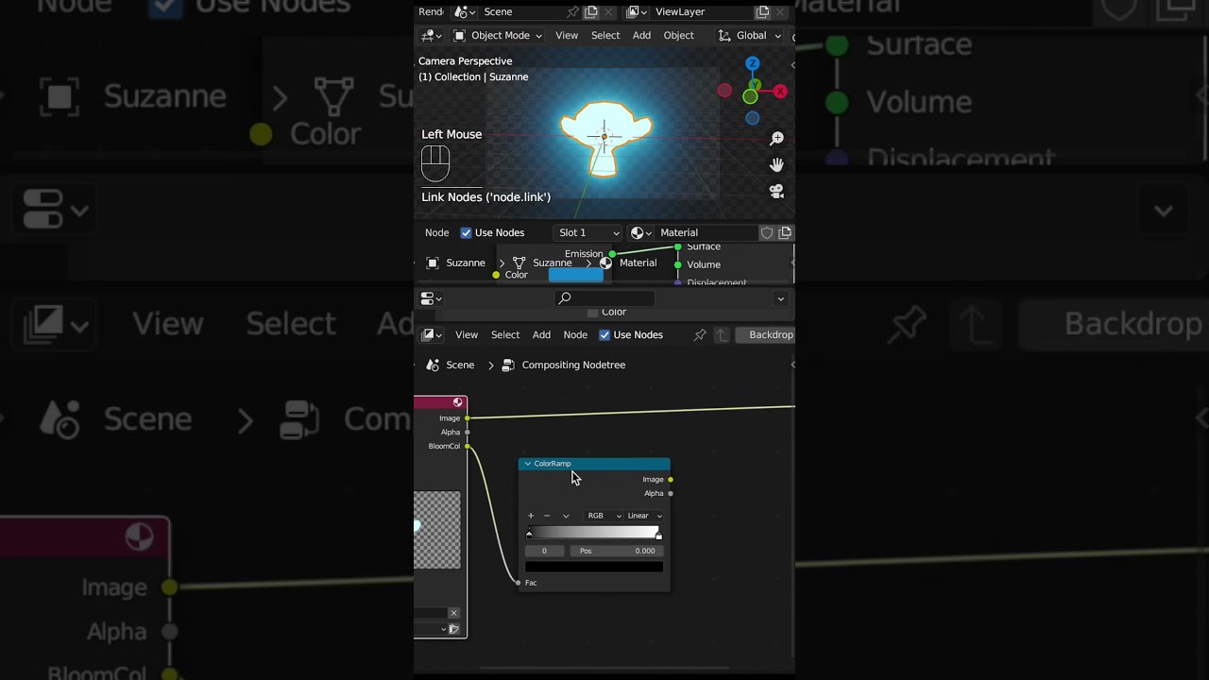Open the Slot 1 material slot dropdown
Image resolution: width=1209 pixels, height=680 pixels.
[588, 233]
